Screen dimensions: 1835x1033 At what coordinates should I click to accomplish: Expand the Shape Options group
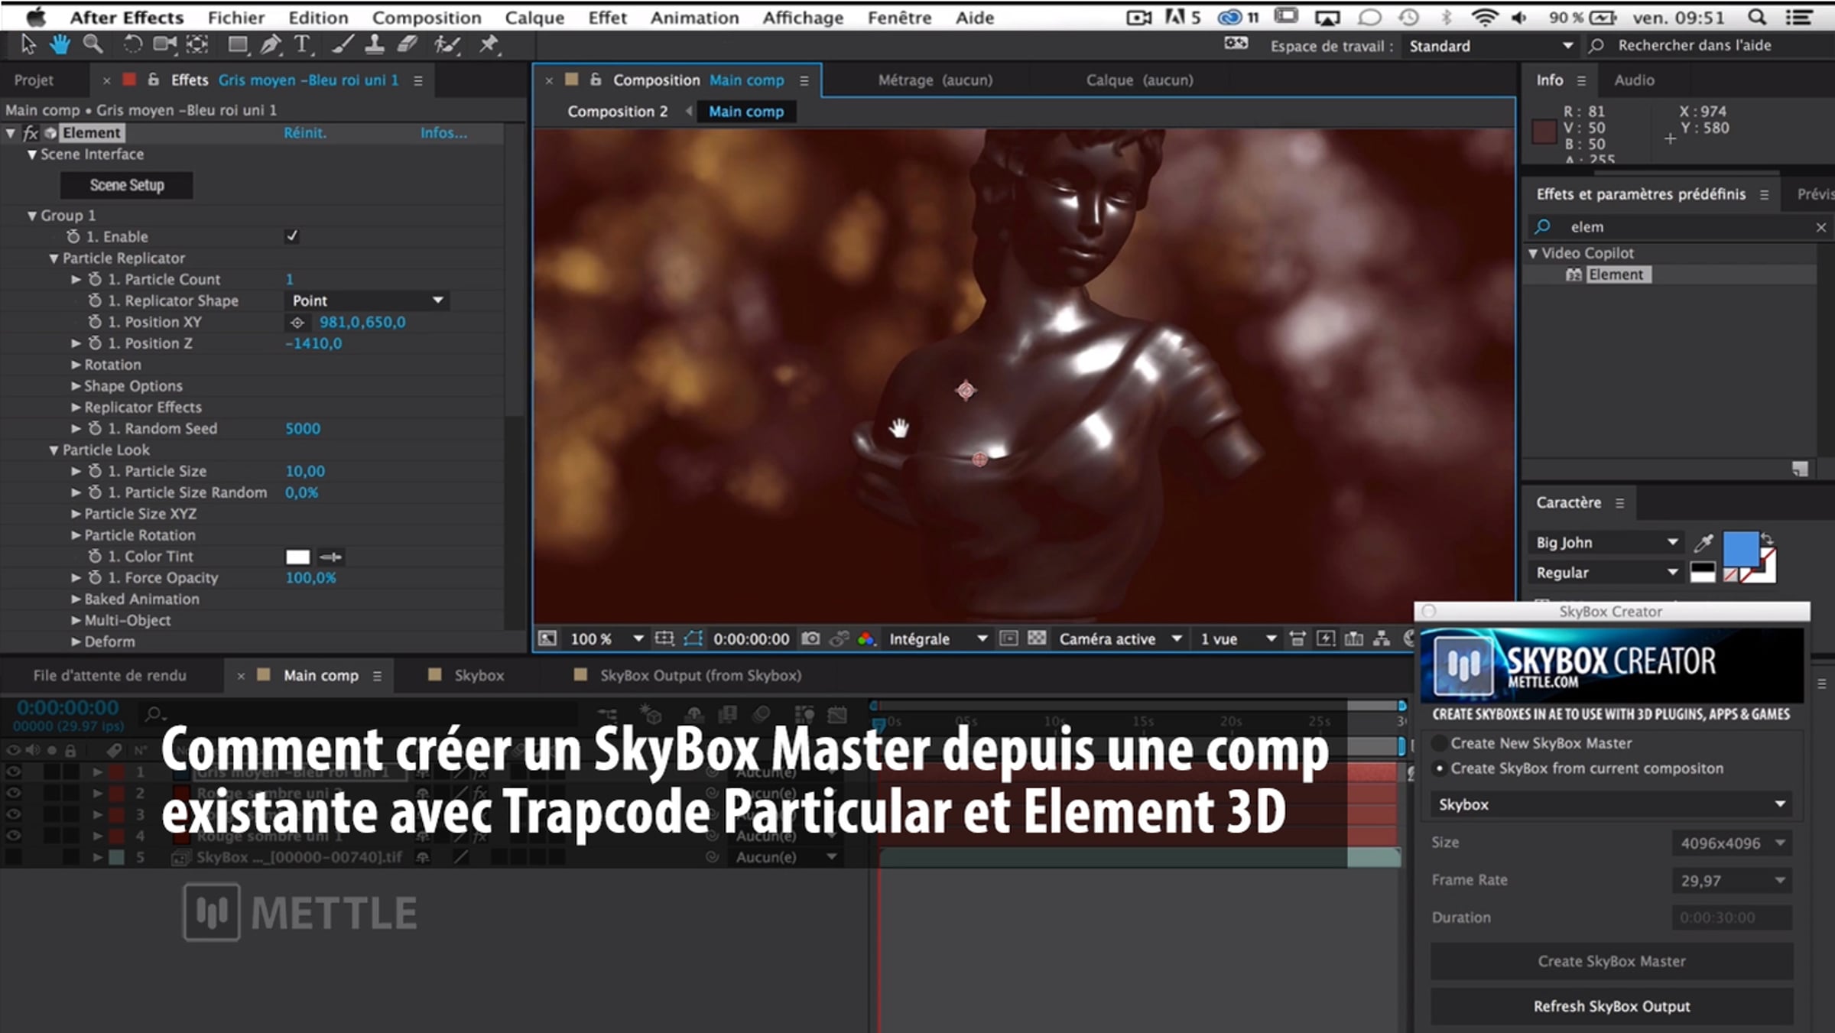click(76, 386)
